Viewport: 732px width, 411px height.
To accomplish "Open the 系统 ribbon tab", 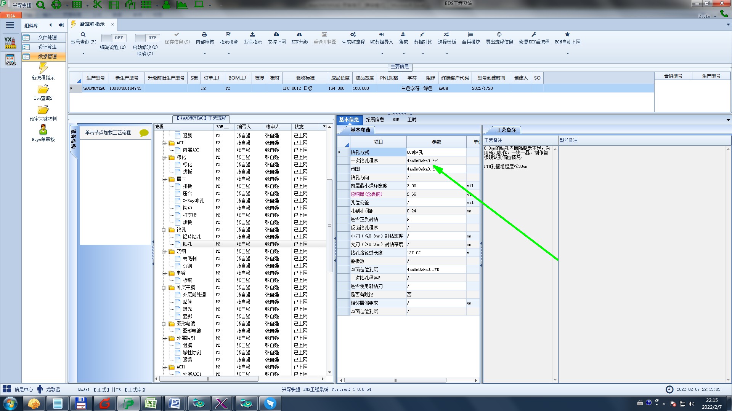I will (11, 16).
